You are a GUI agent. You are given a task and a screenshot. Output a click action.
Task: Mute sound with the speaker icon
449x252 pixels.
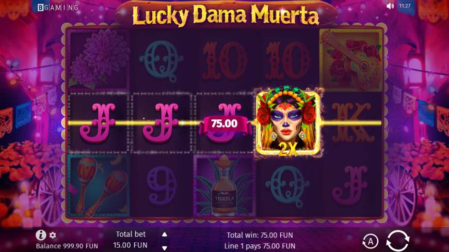390,6
